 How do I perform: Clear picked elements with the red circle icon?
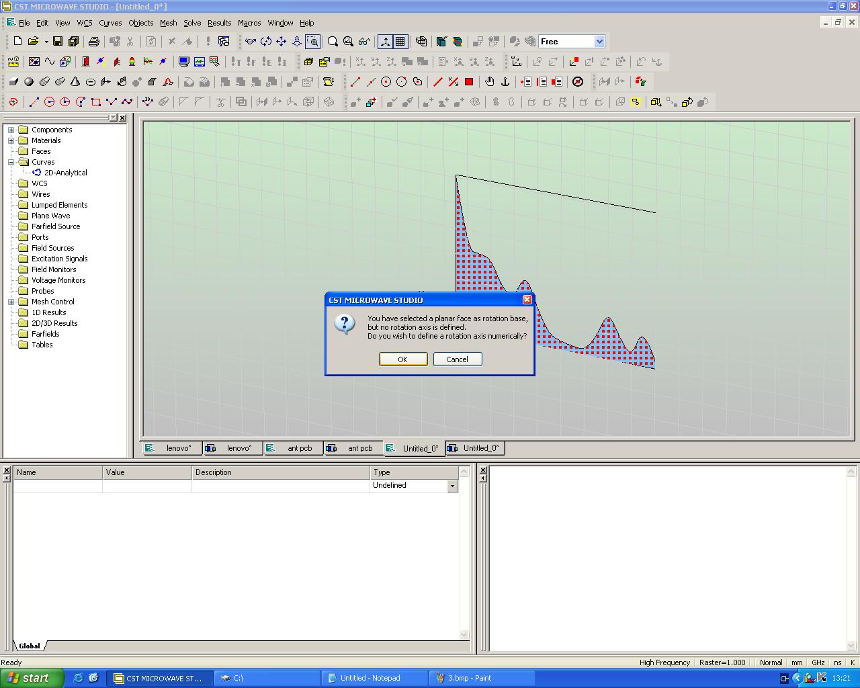coord(578,82)
